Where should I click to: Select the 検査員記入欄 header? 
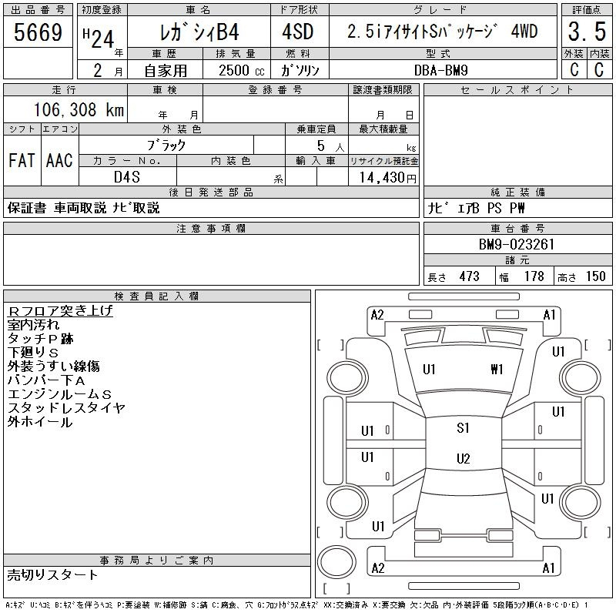tap(157, 296)
